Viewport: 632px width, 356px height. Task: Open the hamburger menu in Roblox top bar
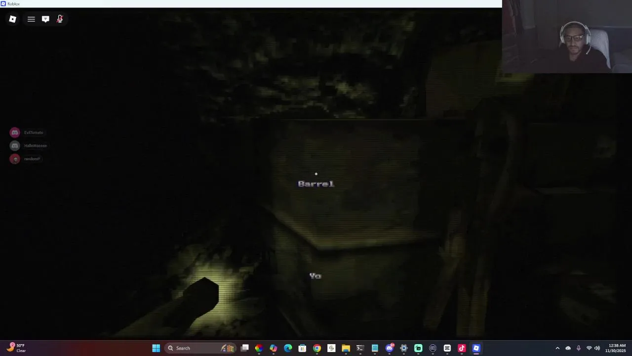click(x=31, y=19)
